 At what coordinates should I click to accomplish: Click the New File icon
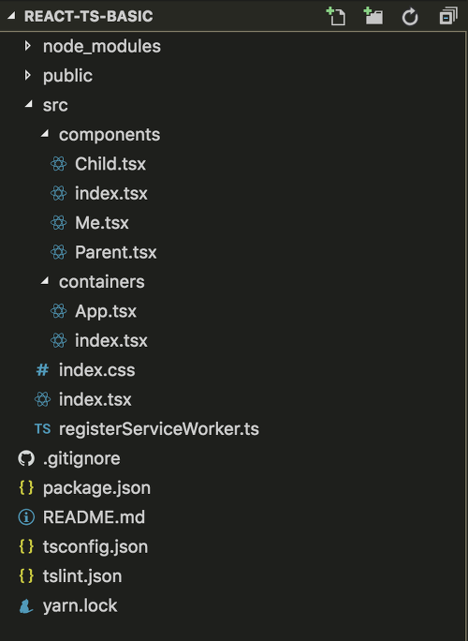(x=336, y=16)
